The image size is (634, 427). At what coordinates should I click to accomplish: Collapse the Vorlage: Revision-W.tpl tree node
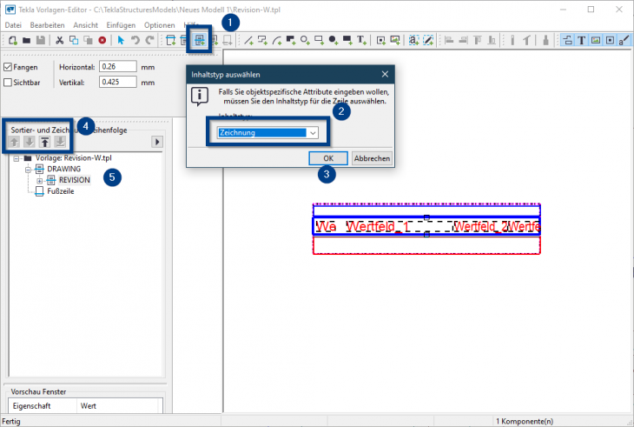tap(17, 158)
